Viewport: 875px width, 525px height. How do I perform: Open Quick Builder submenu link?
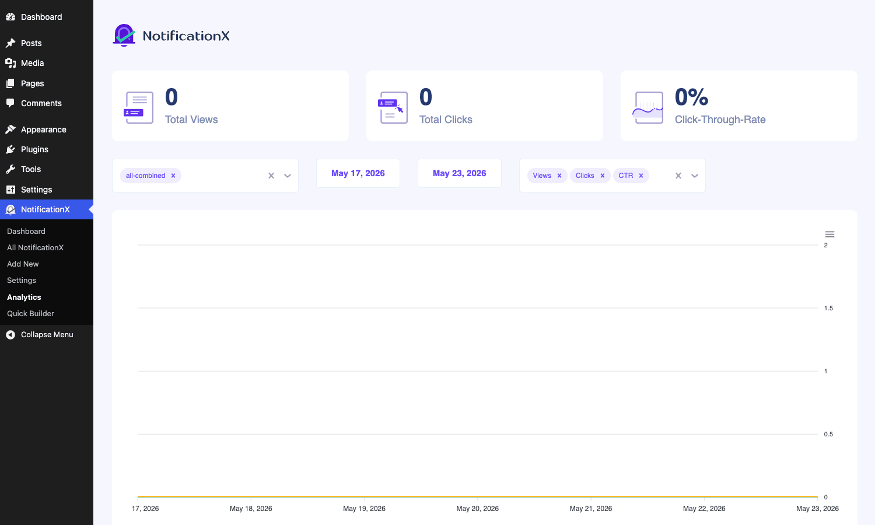(x=30, y=313)
